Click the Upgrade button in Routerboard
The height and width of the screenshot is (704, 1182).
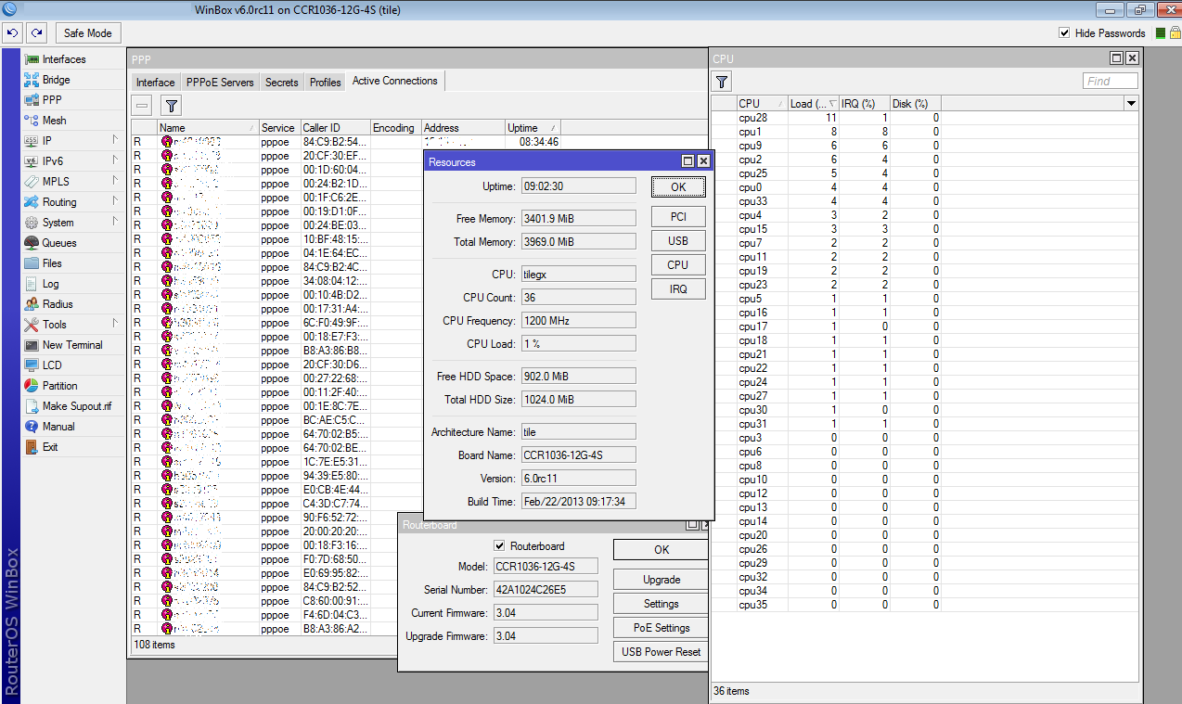(661, 579)
